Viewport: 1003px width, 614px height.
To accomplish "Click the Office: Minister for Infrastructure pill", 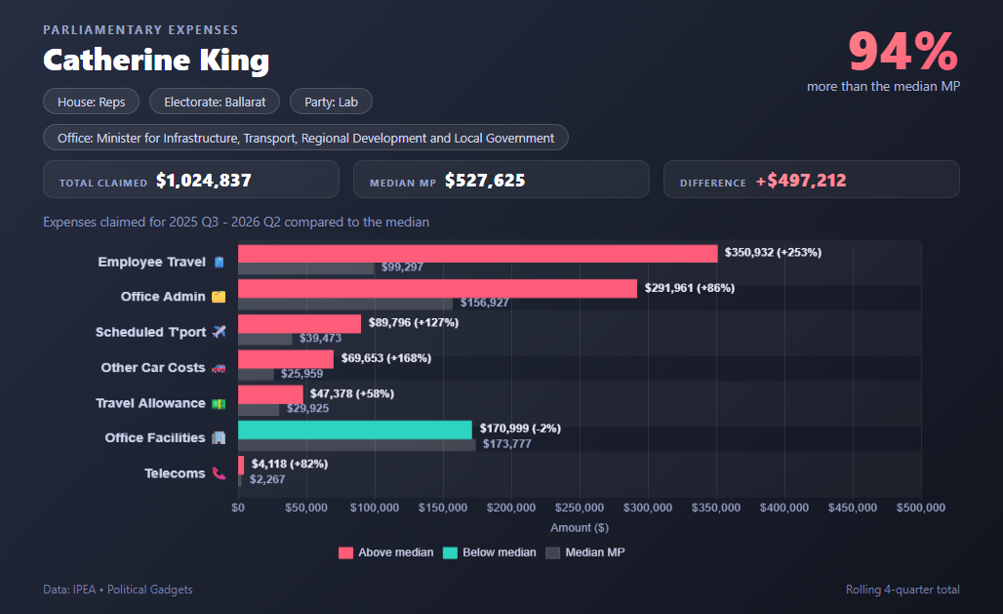I will 305,138.
